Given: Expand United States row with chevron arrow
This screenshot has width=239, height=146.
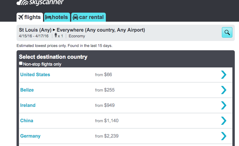Looking at the screenshot, I should tap(224, 75).
